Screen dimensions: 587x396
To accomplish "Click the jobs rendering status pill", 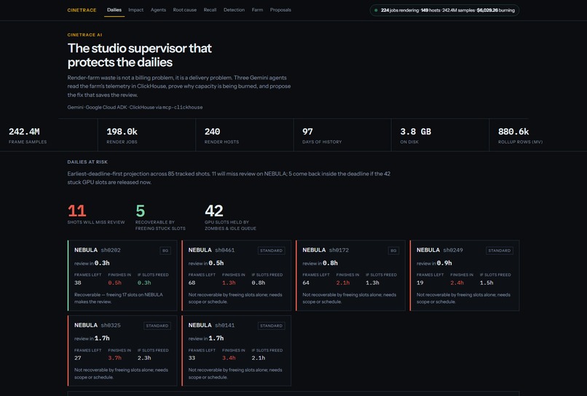I will pyautogui.click(x=444, y=10).
